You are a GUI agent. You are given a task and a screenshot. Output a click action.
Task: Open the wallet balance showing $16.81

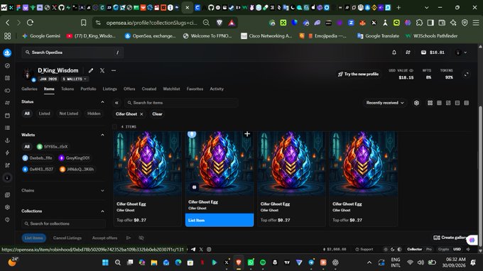point(433,52)
